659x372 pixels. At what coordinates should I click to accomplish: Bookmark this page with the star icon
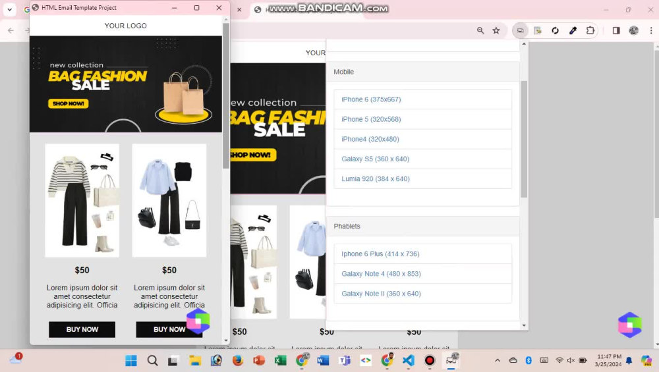pyautogui.click(x=496, y=30)
